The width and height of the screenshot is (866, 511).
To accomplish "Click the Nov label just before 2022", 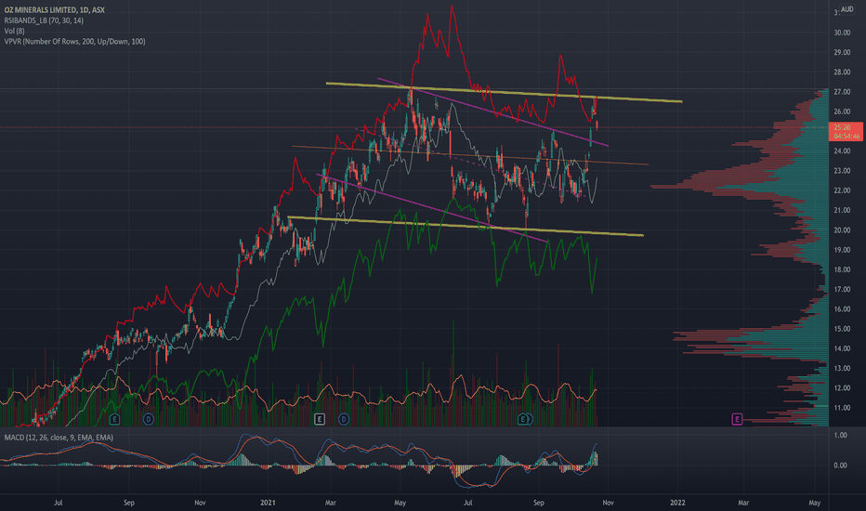I will coord(608,503).
